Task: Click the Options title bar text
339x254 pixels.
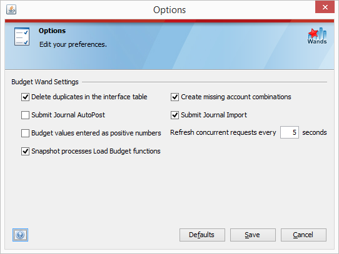Action: [x=169, y=10]
